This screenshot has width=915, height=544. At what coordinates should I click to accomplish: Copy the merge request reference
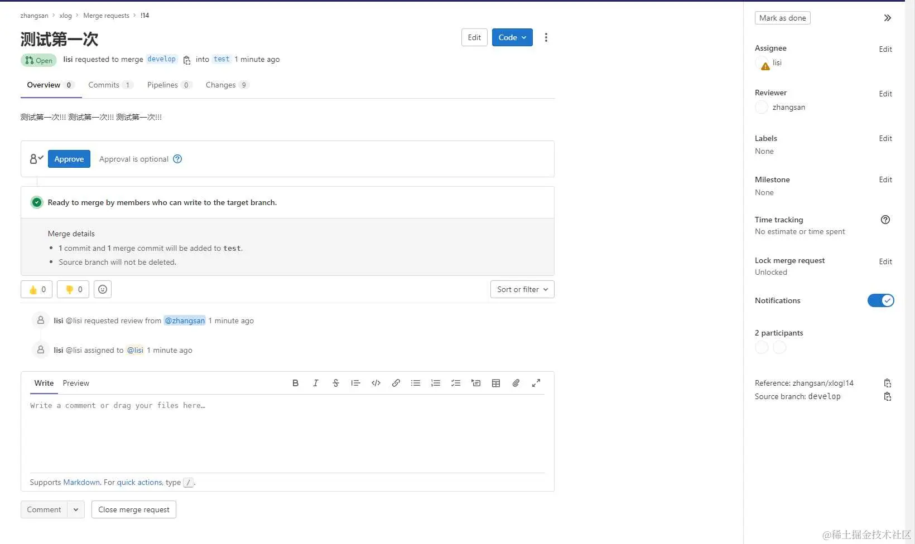click(888, 383)
